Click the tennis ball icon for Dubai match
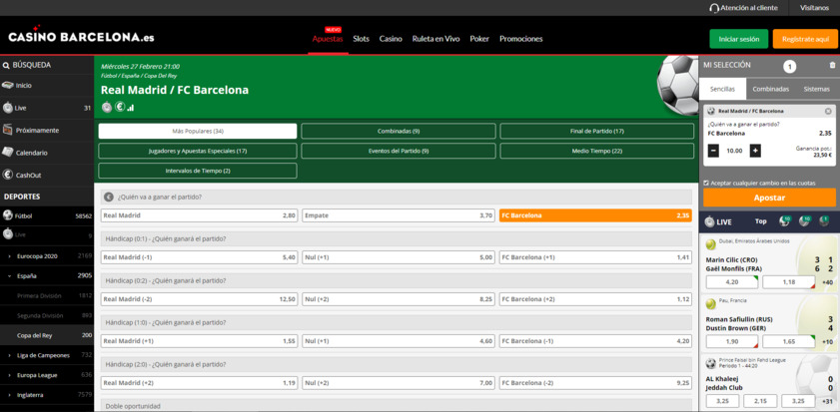 [x=711, y=244]
